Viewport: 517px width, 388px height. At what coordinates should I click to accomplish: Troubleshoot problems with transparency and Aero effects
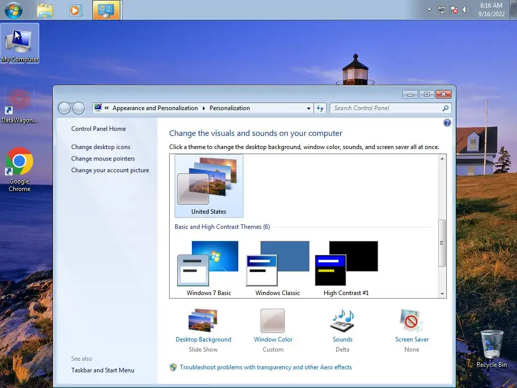[x=266, y=367]
